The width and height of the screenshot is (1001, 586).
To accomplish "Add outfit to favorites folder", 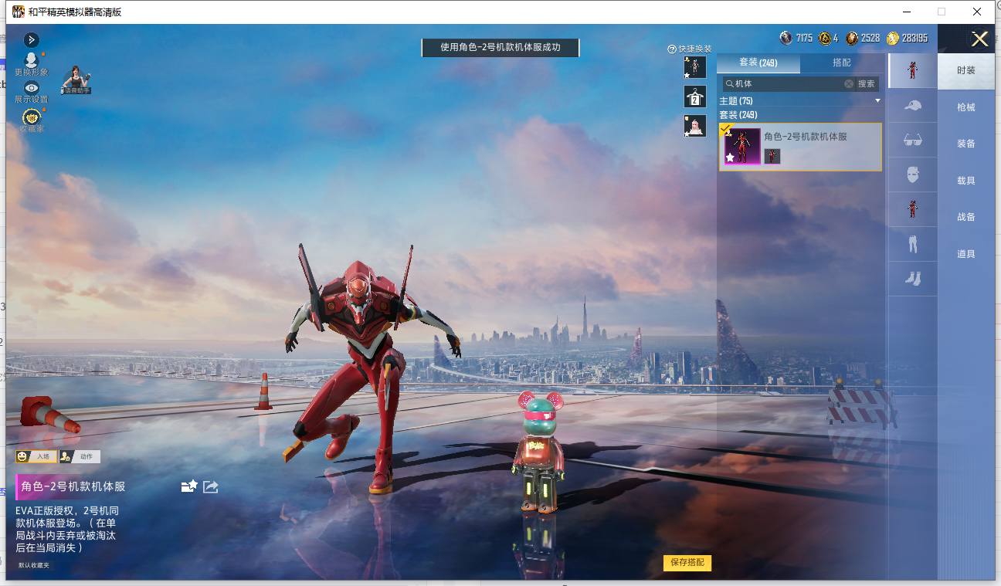I will point(189,486).
